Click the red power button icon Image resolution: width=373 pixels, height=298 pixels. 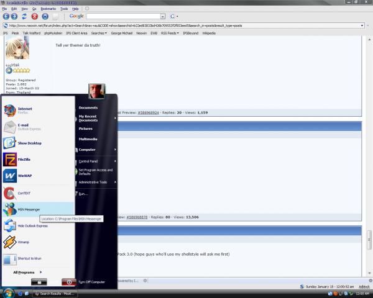69,282
